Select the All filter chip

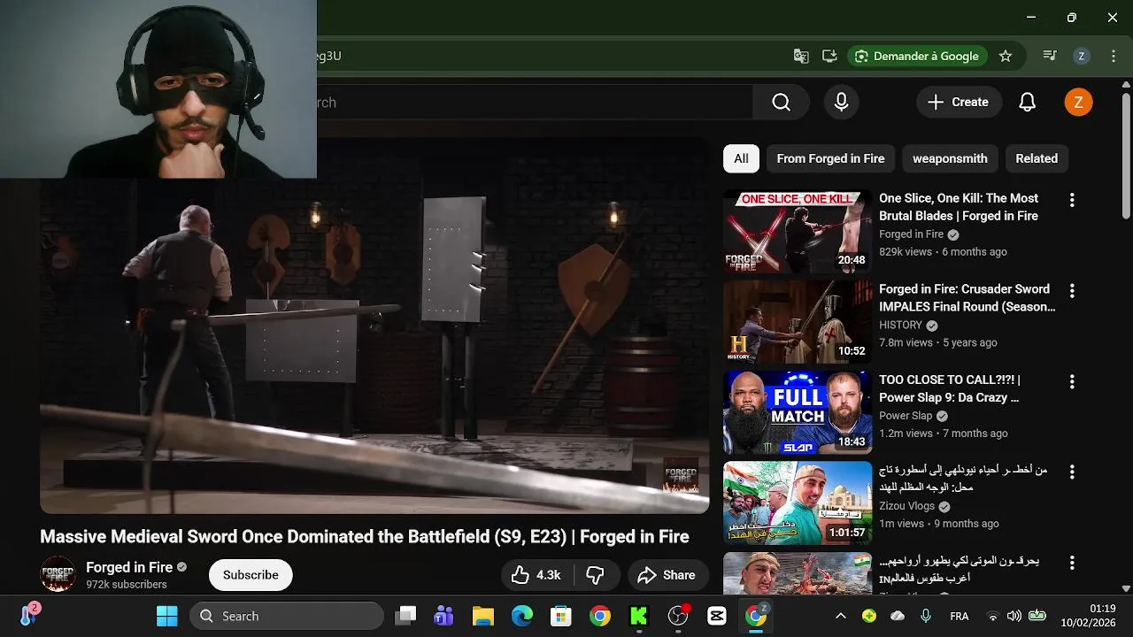point(741,158)
